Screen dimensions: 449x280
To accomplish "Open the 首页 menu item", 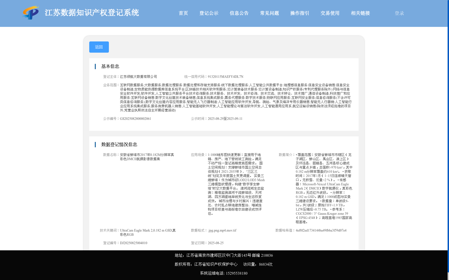I will 183,13.
